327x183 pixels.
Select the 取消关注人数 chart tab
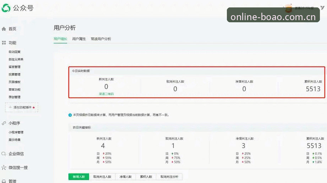[102, 177]
